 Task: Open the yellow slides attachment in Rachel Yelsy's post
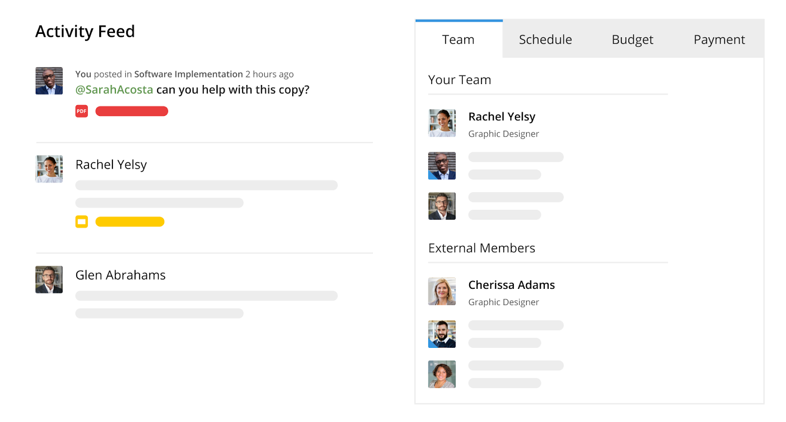82,222
